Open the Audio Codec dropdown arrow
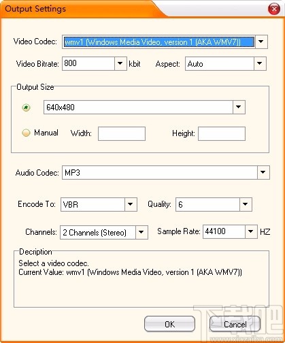The width and height of the screenshot is (285, 343). (x=263, y=172)
